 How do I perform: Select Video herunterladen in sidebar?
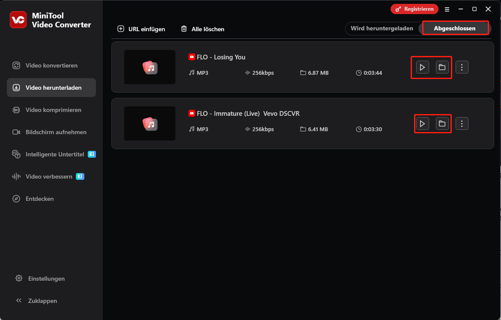click(x=51, y=88)
